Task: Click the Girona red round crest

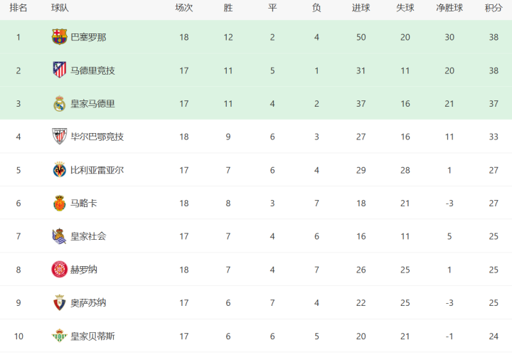Action: [60, 270]
